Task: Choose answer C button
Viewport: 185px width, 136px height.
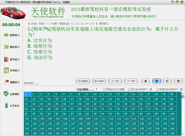Action: coord(167,81)
